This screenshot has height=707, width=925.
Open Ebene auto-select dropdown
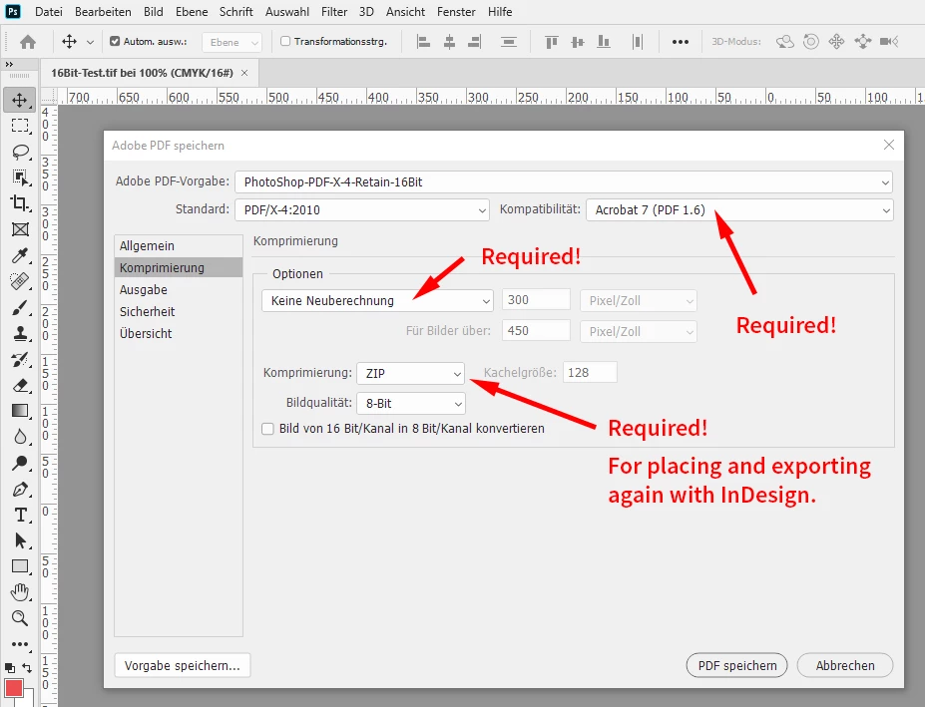[231, 43]
